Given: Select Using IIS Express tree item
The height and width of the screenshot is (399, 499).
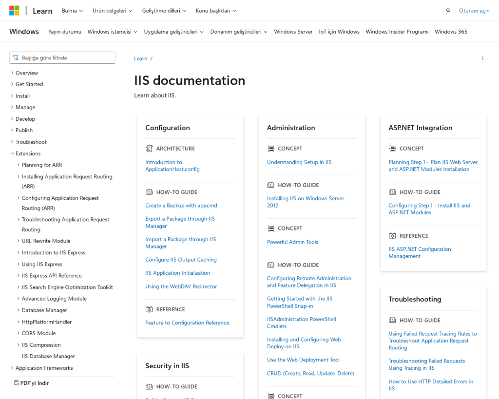Looking at the screenshot, I should [42, 265].
